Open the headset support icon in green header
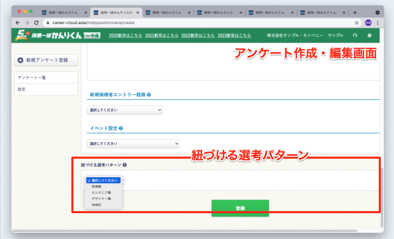The height and width of the screenshot is (239, 394). coord(355,35)
